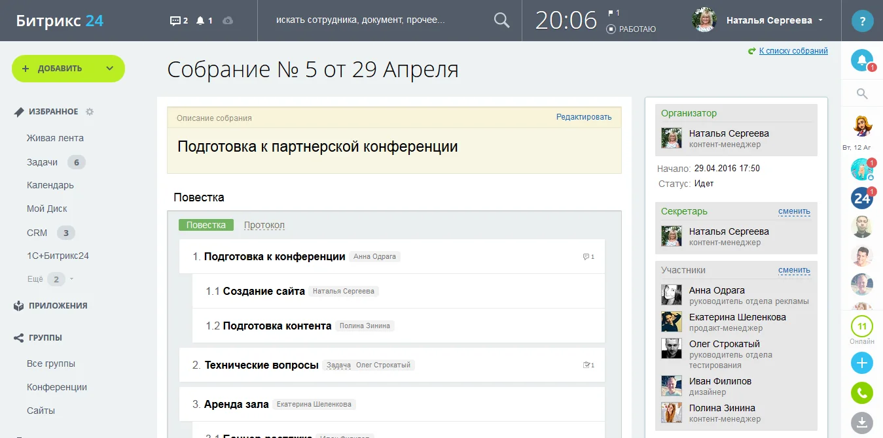Expand the Наталья Сергеева user menu
Viewport: 883px width, 438px height.
pyautogui.click(x=820, y=20)
